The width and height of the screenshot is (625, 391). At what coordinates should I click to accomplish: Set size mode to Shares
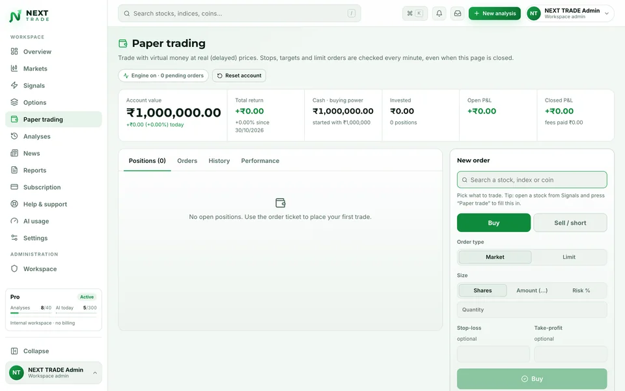point(482,291)
